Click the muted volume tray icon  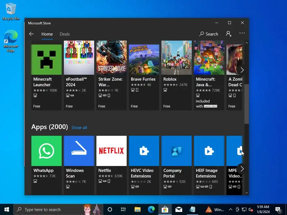(x=251, y=209)
